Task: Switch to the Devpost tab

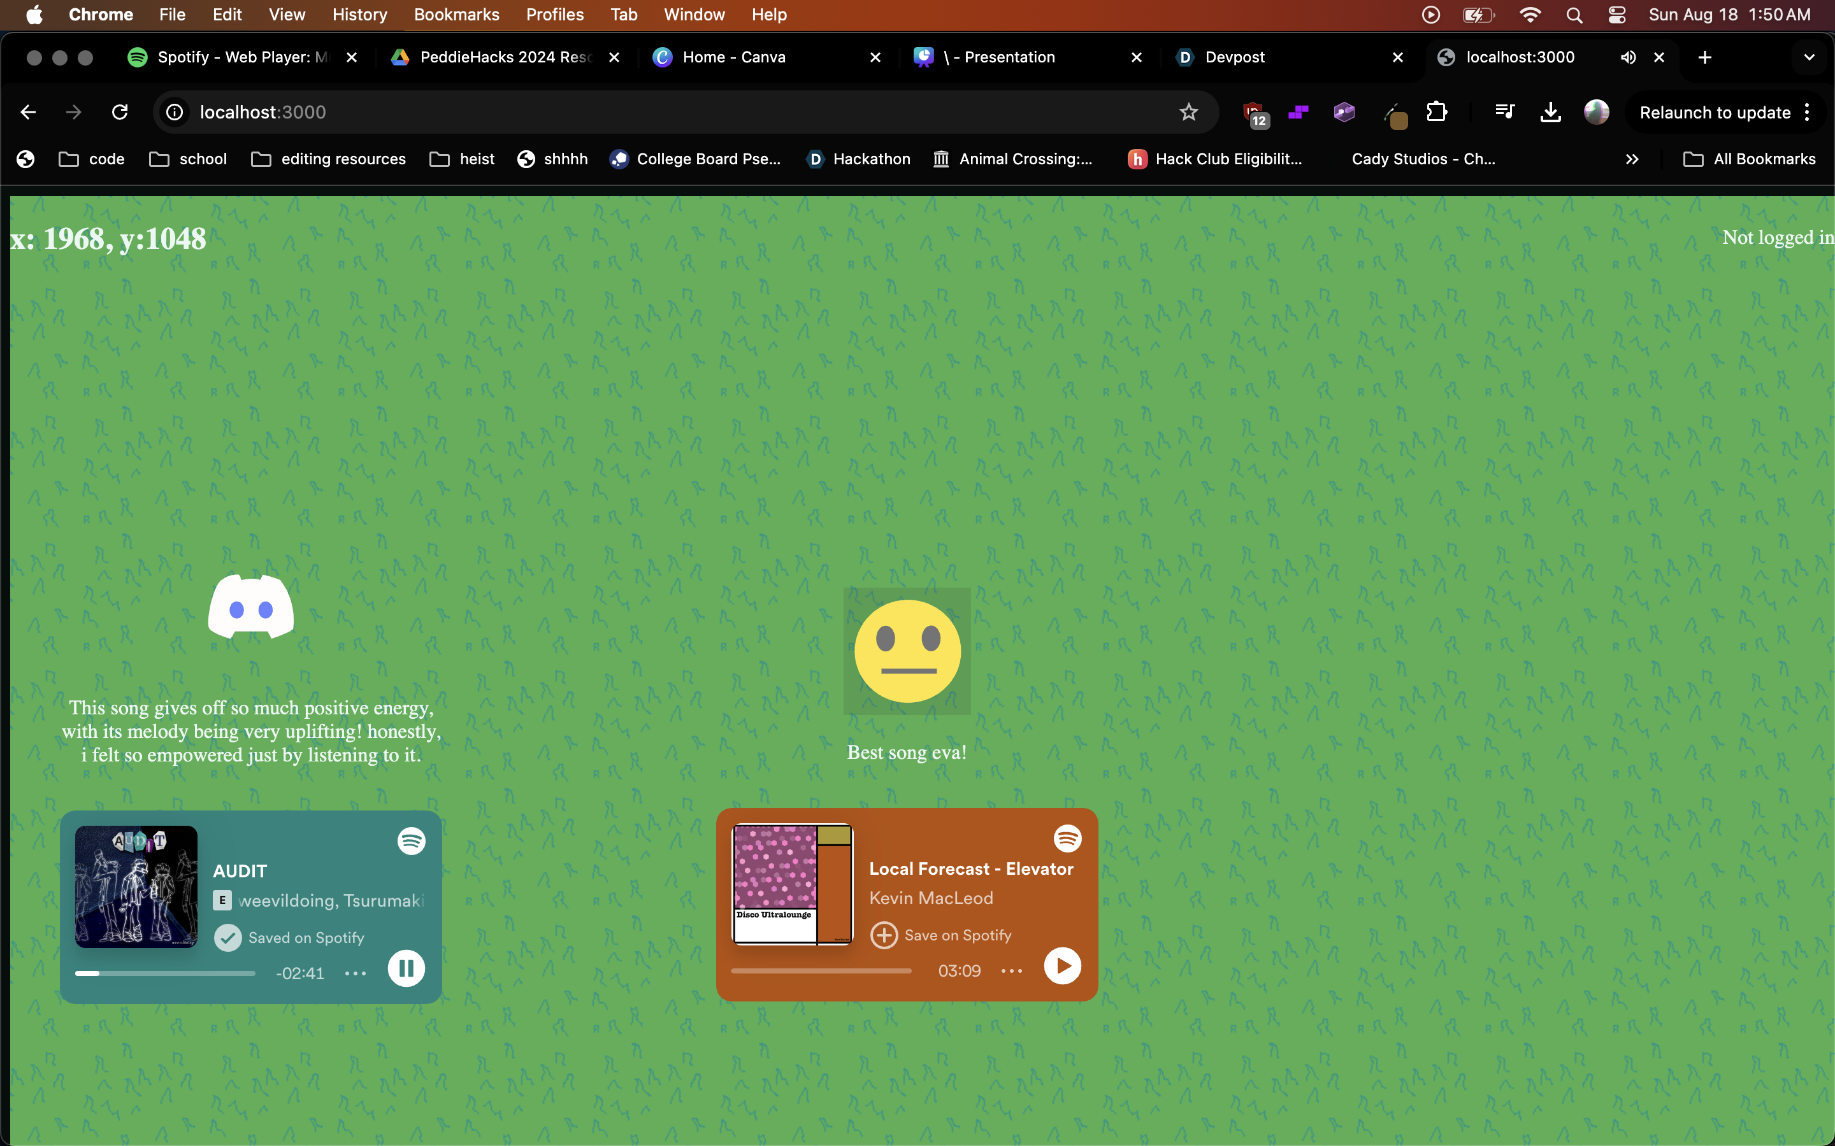Action: [1234, 57]
